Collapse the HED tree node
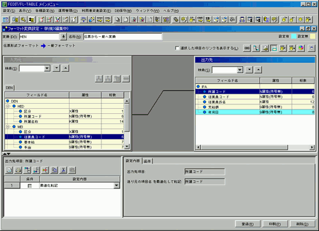The width and height of the screenshot is (319, 231). coord(8,106)
